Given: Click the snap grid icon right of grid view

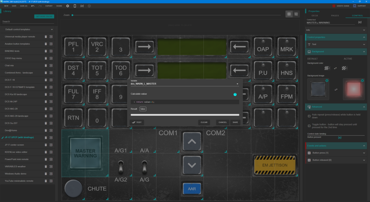Looking at the screenshot, I should click(296, 14).
